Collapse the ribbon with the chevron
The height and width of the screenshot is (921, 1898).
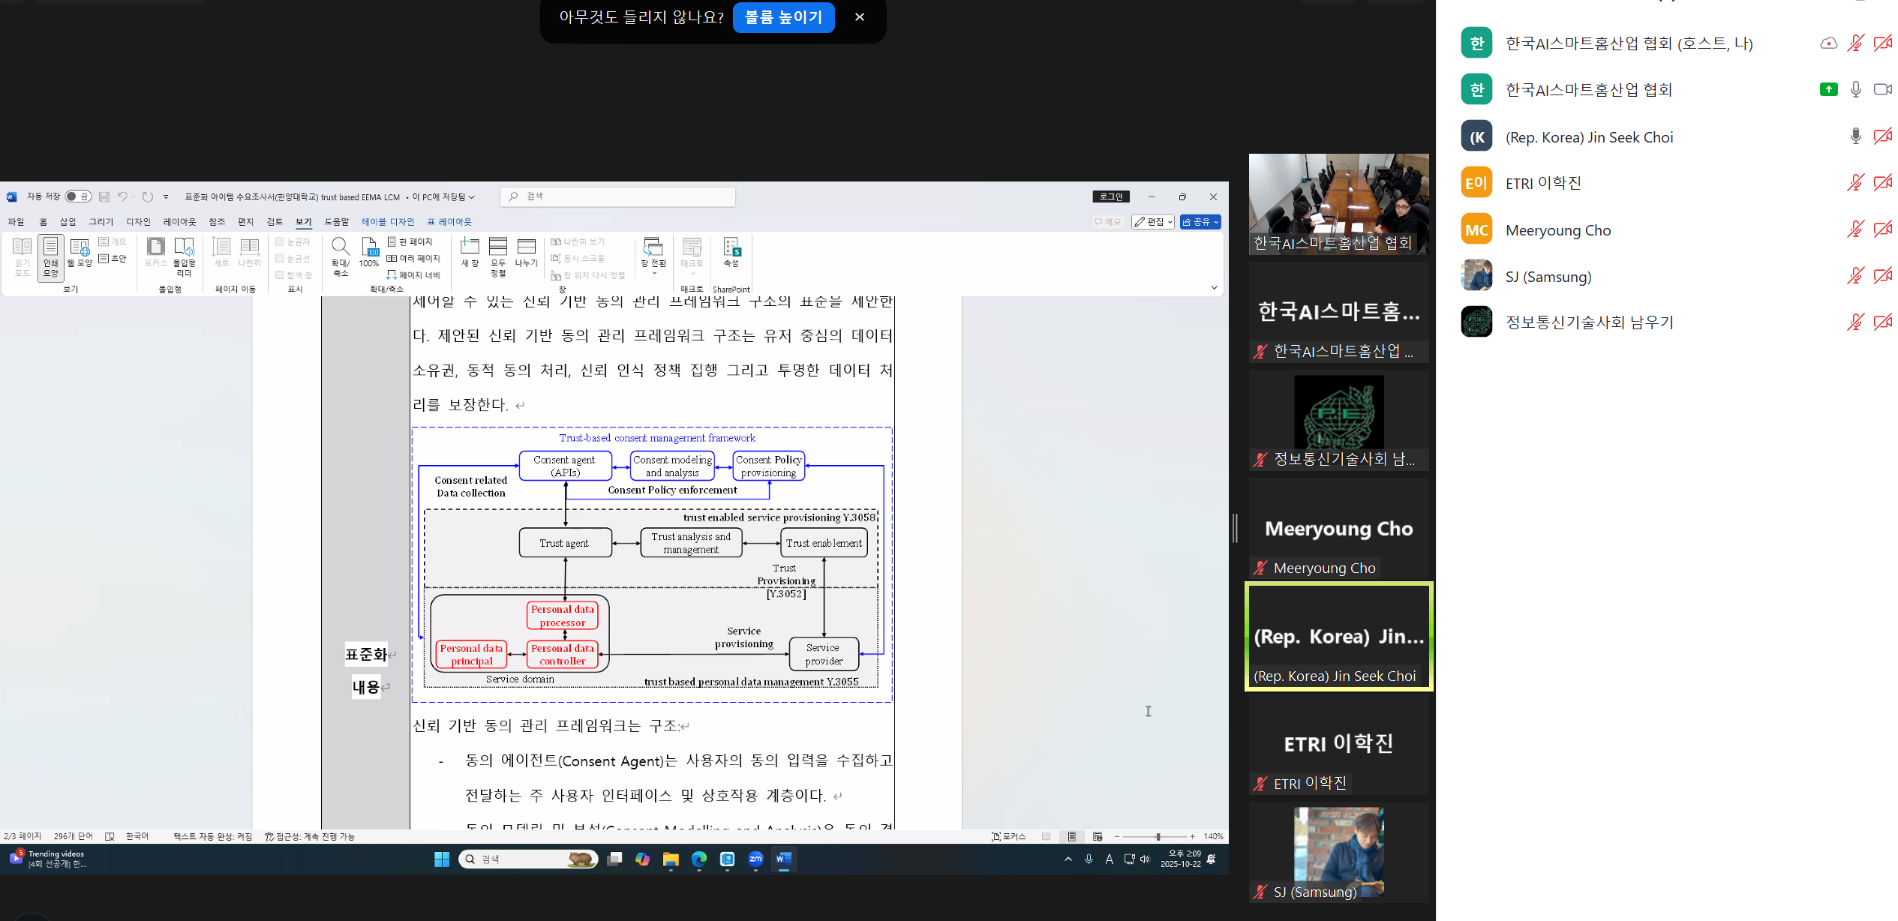click(x=1214, y=288)
